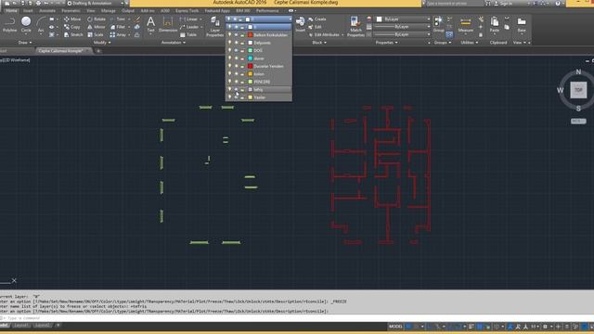Viewport: 594px width, 334px height.
Task: Click red color swatch of Balkon Korkulukları layer
Action: click(x=250, y=34)
